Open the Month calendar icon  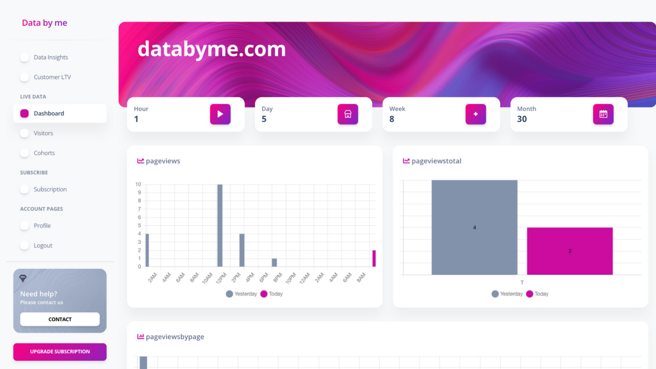[603, 114]
